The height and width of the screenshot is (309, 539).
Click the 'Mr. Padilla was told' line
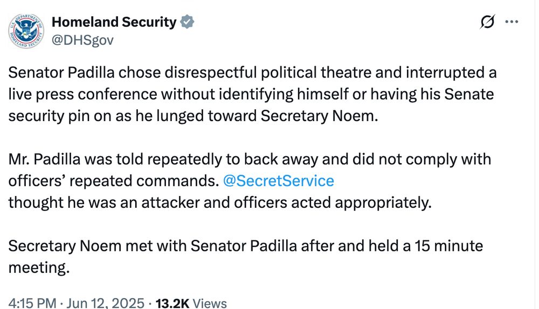[x=250, y=159]
